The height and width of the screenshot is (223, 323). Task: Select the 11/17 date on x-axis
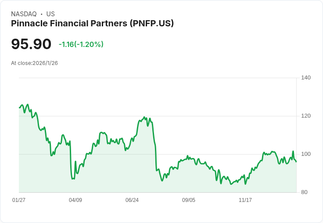(245, 200)
